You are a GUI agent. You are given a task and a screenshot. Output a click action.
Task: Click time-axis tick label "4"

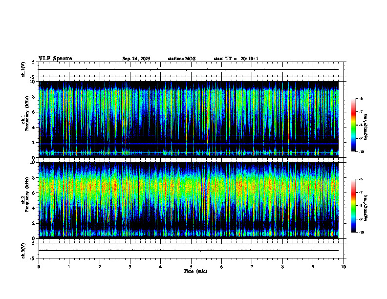coord(160,267)
